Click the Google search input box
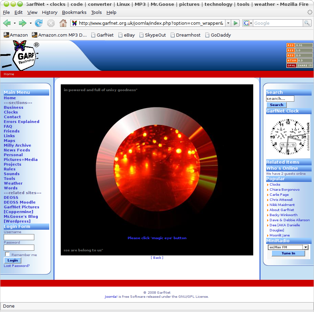 tap(278, 23)
